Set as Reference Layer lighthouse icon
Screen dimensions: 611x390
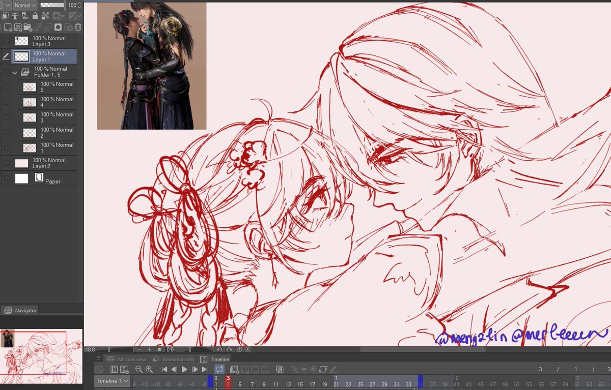pos(15,16)
